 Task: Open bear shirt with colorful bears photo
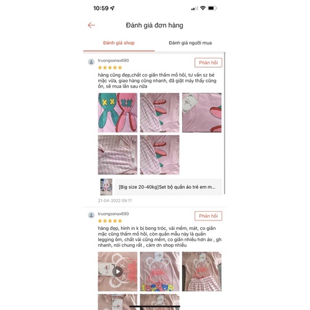pyautogui.click(x=160, y=271)
